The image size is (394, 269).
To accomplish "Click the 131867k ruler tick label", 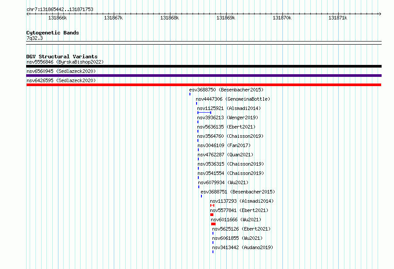I will 113,18.
